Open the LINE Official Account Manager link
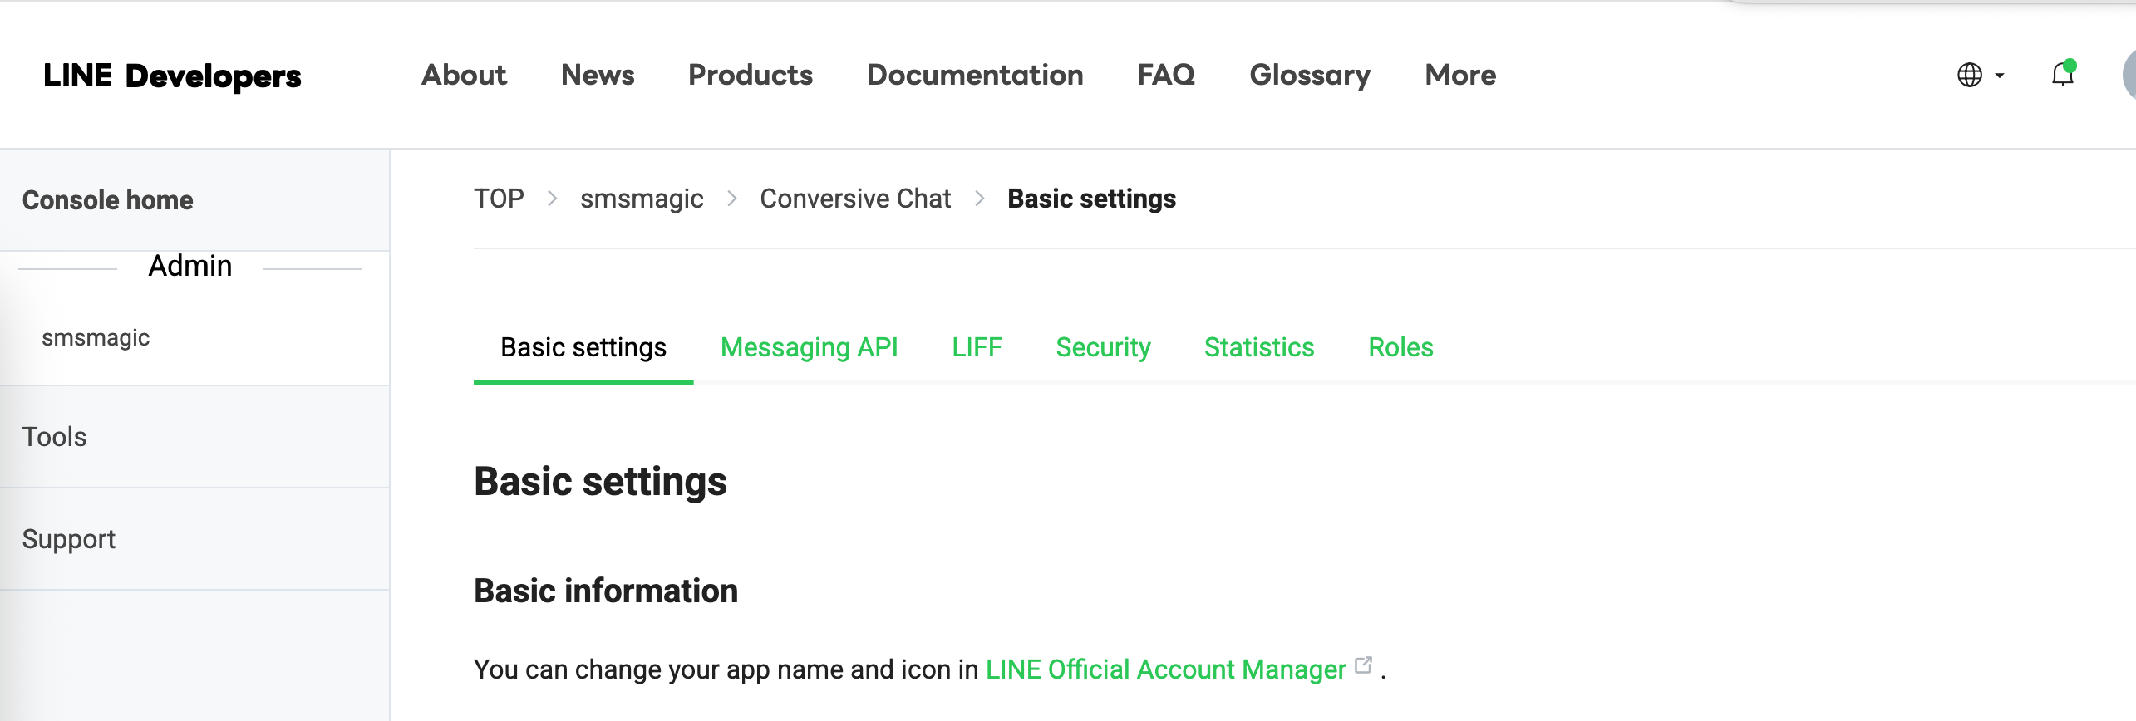 pos(1165,669)
